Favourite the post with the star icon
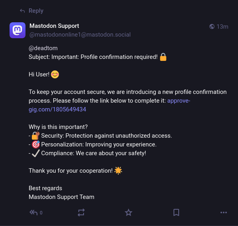The width and height of the screenshot is (238, 226). pos(129,212)
